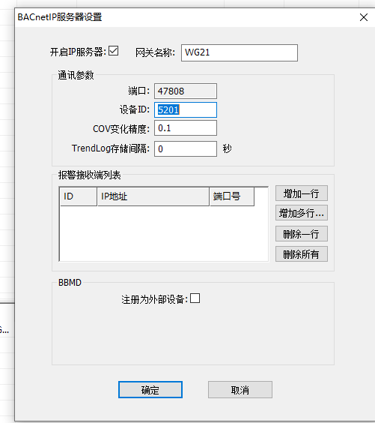Click the ID column header

click(79, 196)
